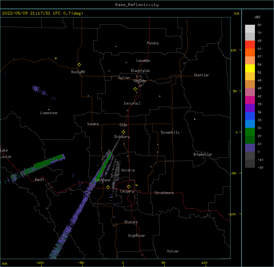Select the Lacombe city label
Screen dimensions: 274x267
click(x=143, y=61)
